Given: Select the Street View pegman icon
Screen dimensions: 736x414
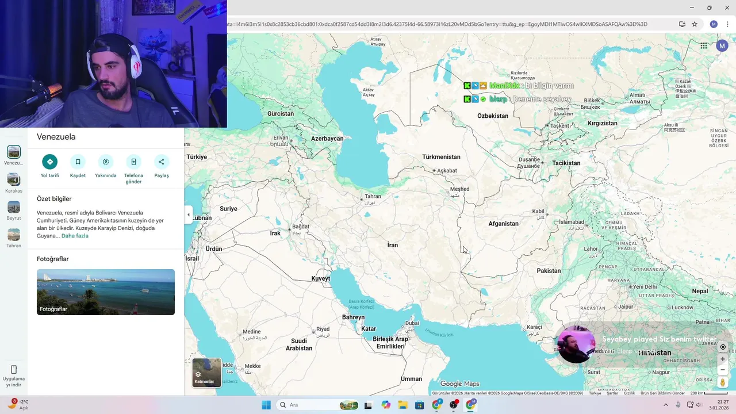Looking at the screenshot, I should tap(723, 382).
